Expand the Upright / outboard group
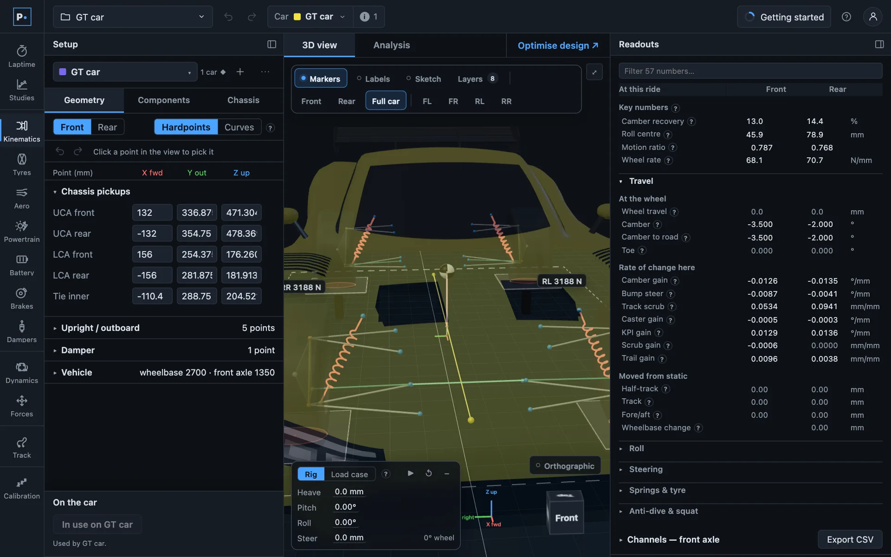The width and height of the screenshot is (891, 557). coord(164,328)
